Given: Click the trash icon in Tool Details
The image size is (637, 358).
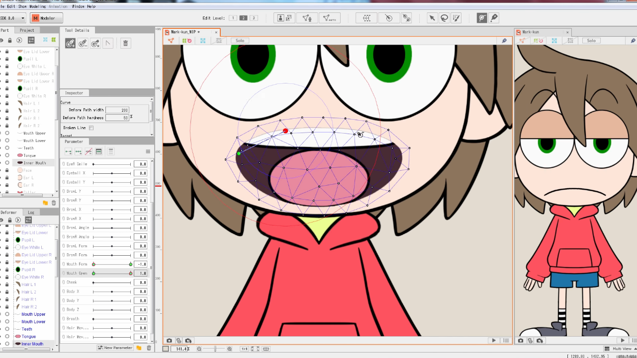Looking at the screenshot, I should point(125,43).
